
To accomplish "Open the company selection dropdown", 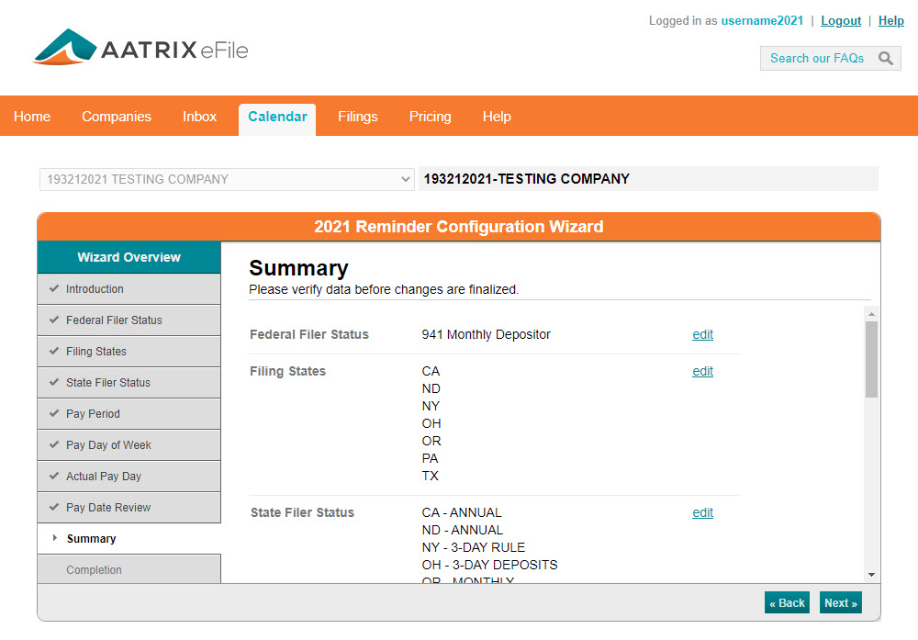I will (227, 179).
